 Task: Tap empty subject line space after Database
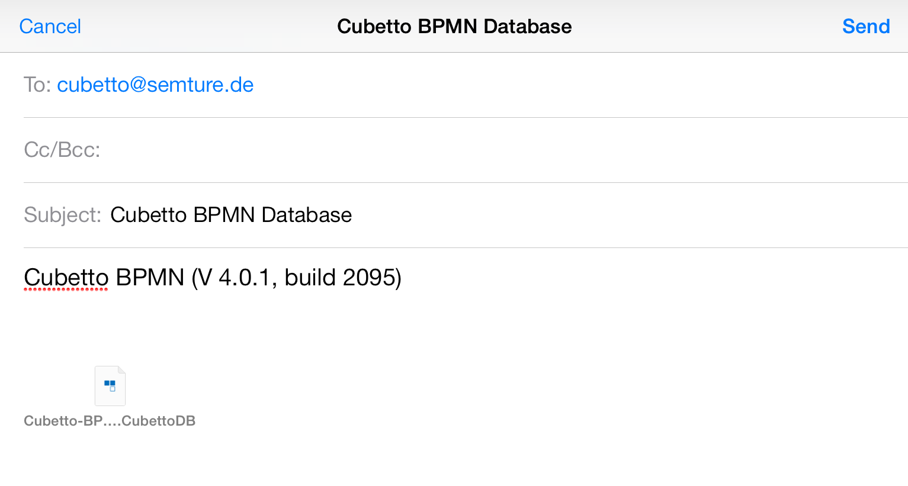[x=628, y=215]
